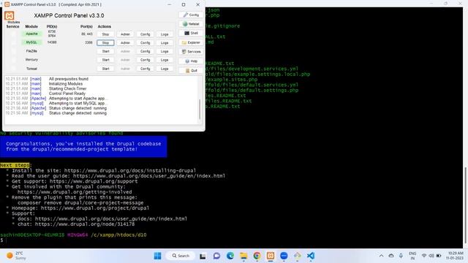Open the weather widget showing Sunny

pyautogui.click(x=16, y=256)
